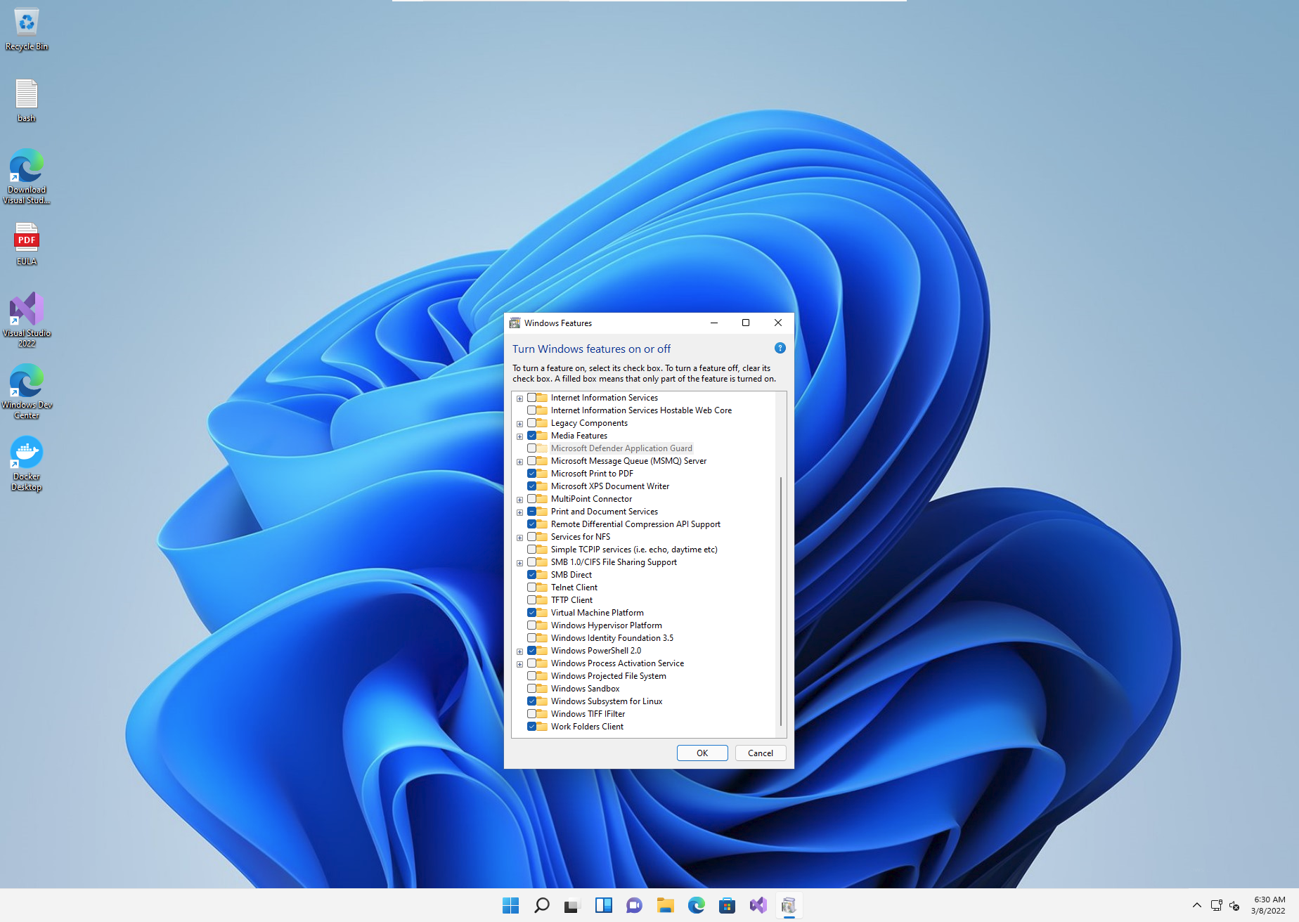This screenshot has height=922, width=1299.
Task: Open the taskbar Search icon
Action: pyautogui.click(x=541, y=905)
